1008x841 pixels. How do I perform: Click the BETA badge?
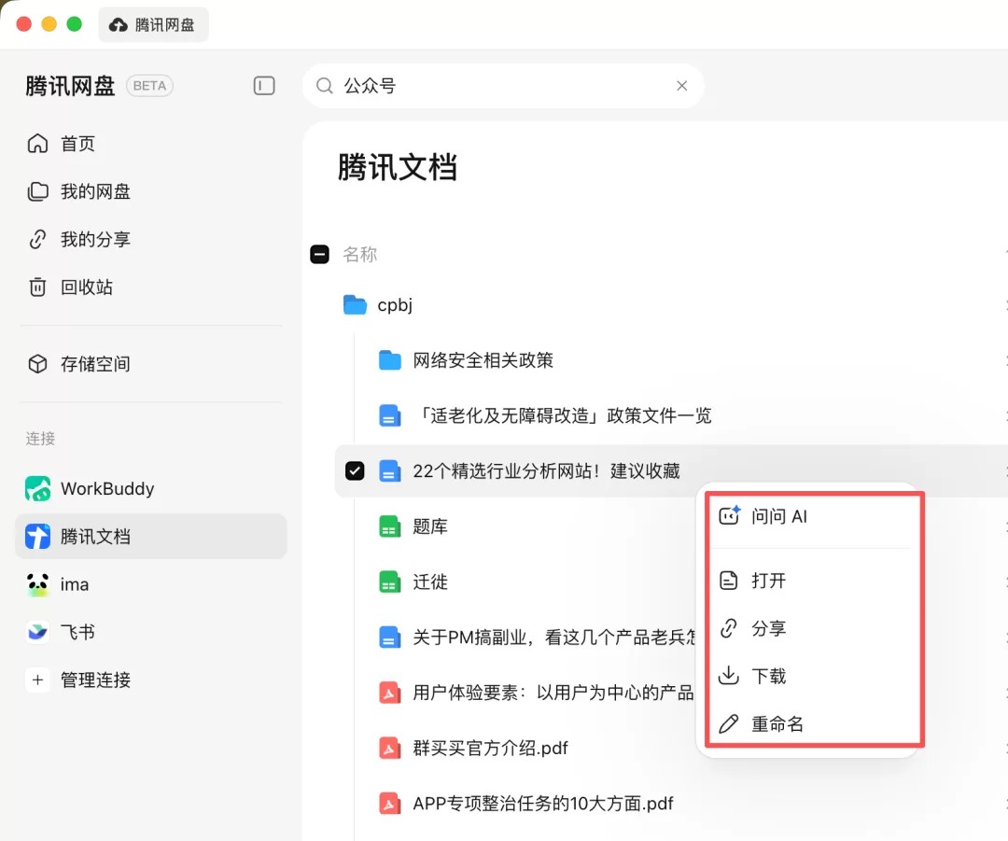149,86
